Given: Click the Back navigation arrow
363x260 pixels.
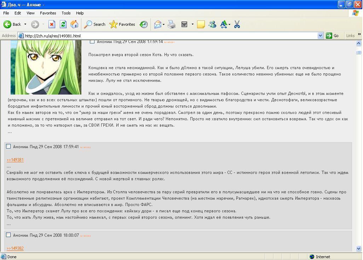Looking at the screenshot, I should pyautogui.click(x=7, y=24).
